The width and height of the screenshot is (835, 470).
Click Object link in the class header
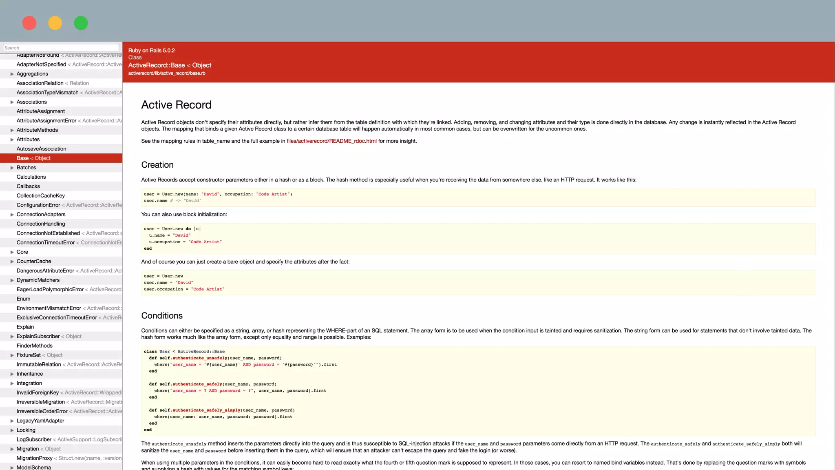(x=201, y=65)
